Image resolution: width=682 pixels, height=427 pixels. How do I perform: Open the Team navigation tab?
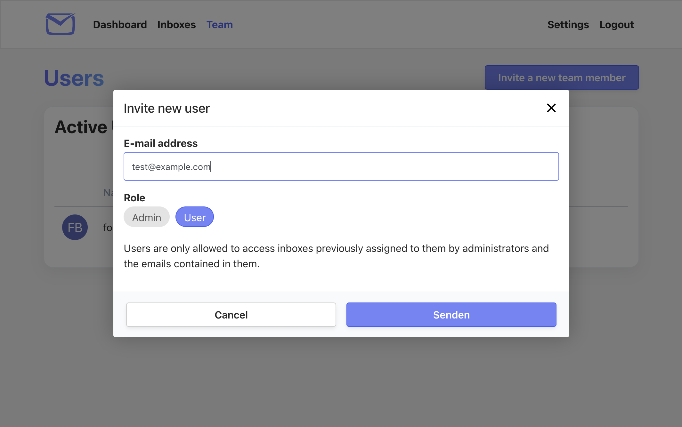coord(219,25)
